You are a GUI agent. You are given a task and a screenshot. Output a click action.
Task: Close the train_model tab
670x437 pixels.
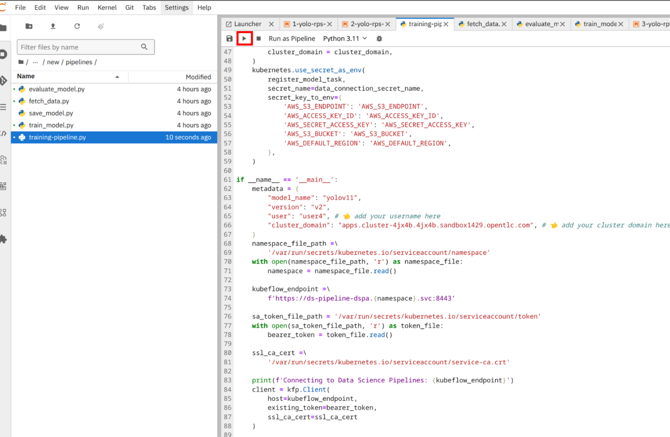(x=621, y=24)
